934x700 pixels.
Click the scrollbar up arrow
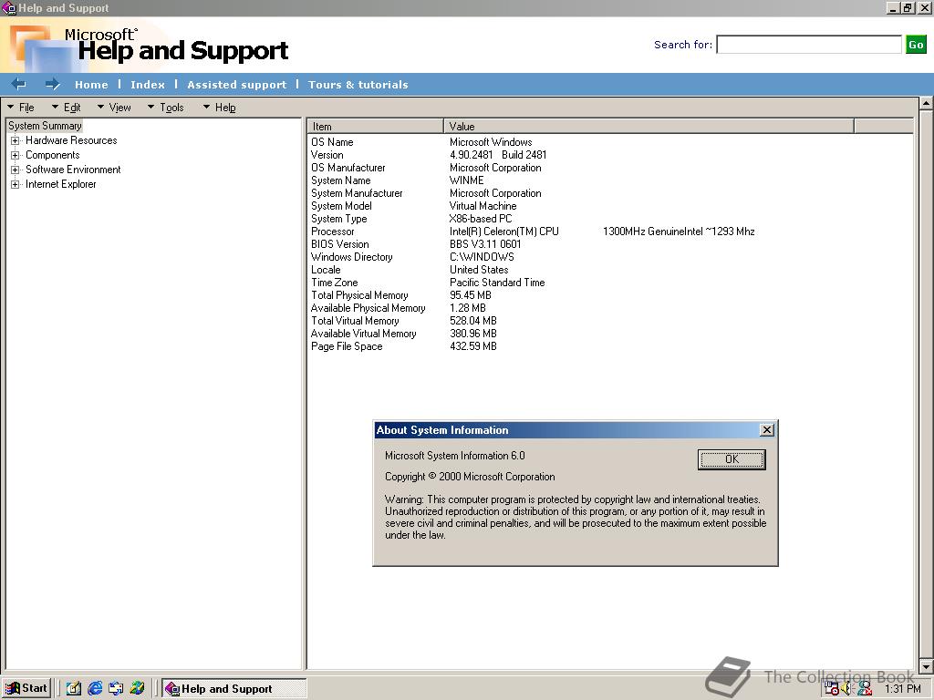pyautogui.click(x=927, y=104)
